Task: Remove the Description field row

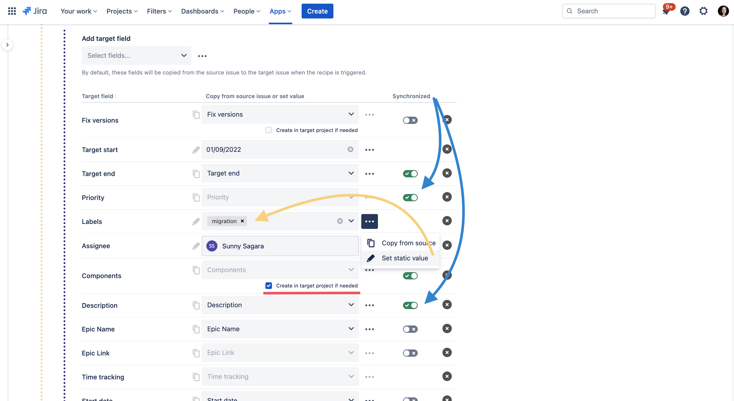Action: 447,304
